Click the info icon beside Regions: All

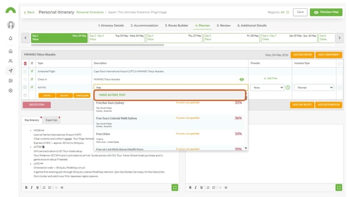click(288, 12)
